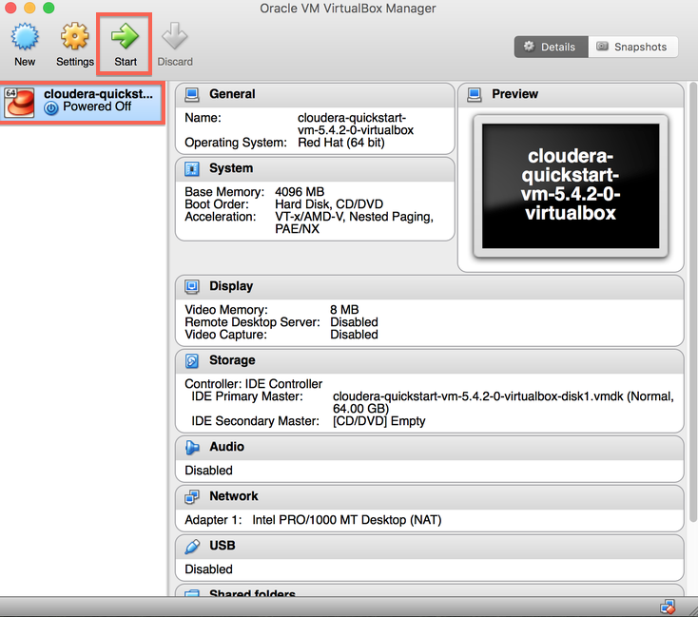This screenshot has height=617, width=698.
Task: Click the Video Capture Disabled value
Action: [354, 335]
